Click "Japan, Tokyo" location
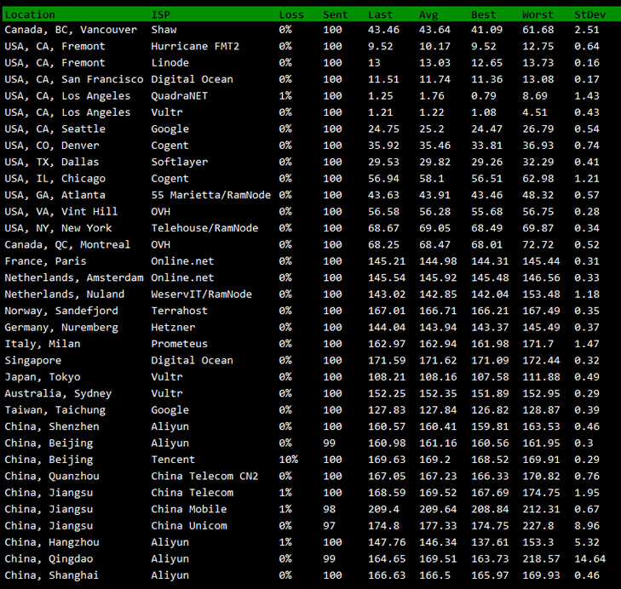The height and width of the screenshot is (589, 621). click(x=43, y=378)
